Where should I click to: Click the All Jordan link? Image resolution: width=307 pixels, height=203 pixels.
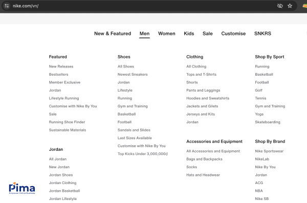57,159
